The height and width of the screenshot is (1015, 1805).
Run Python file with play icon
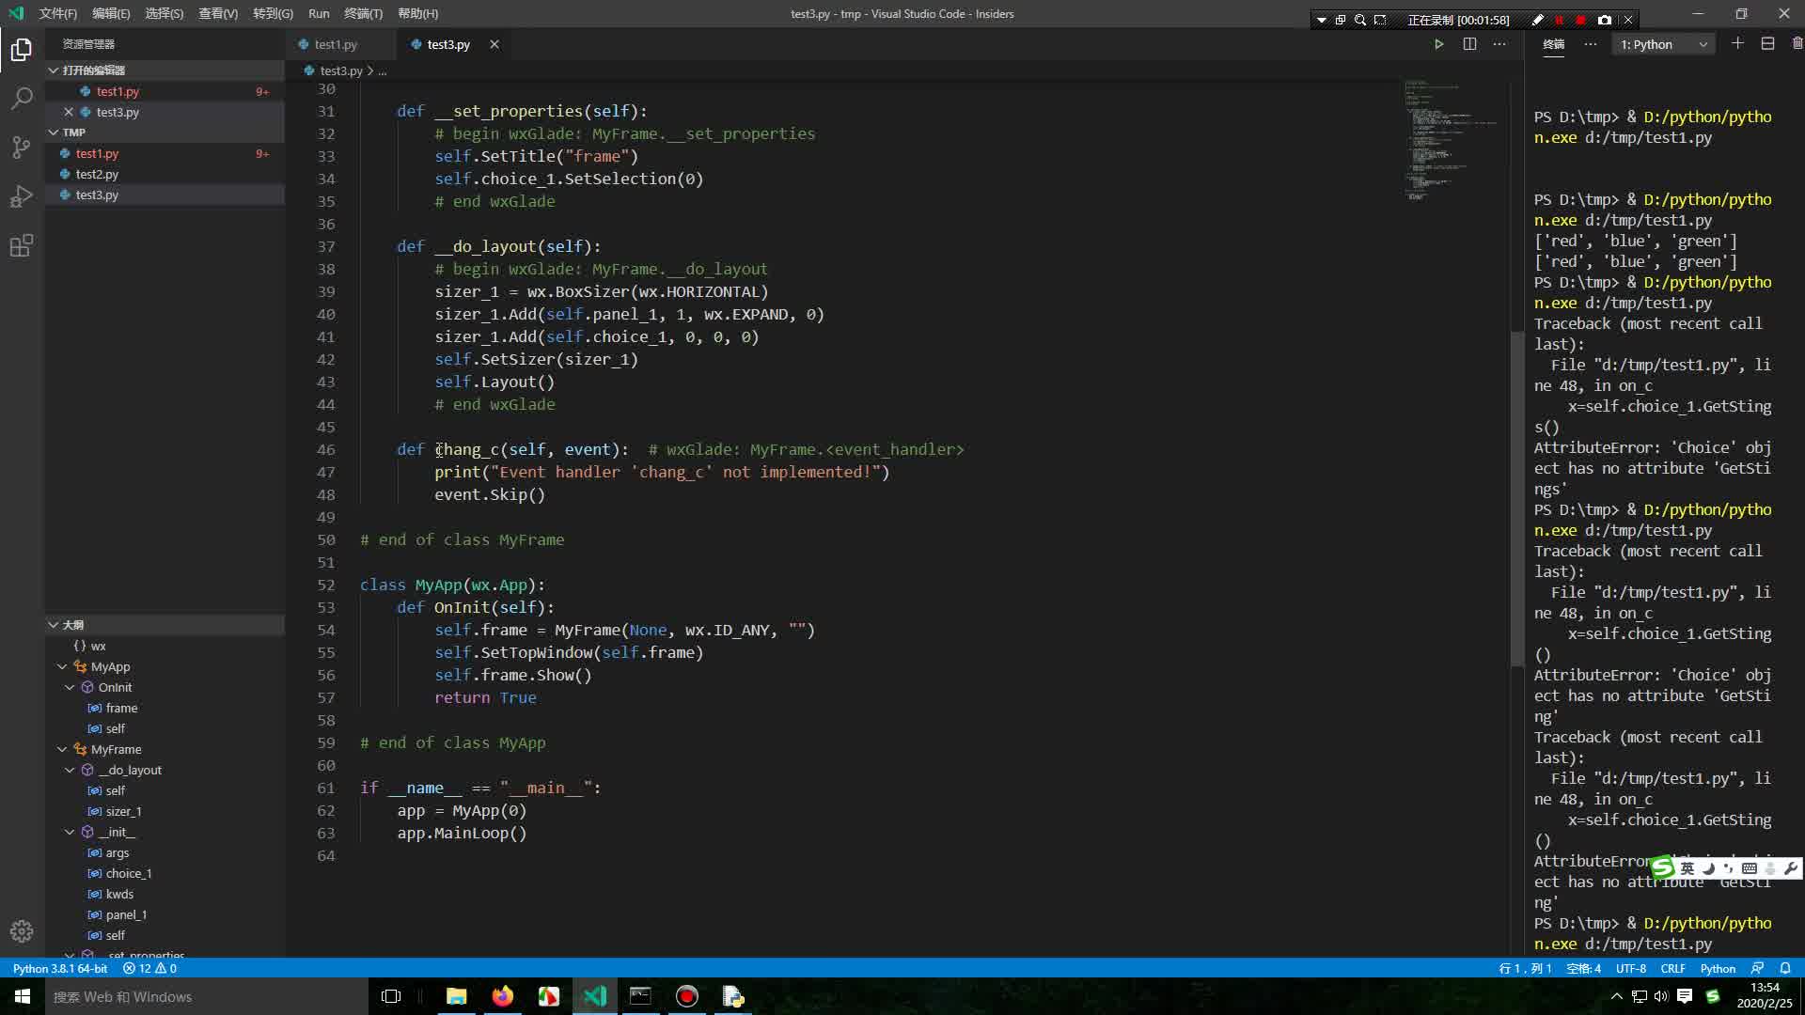[x=1438, y=44]
